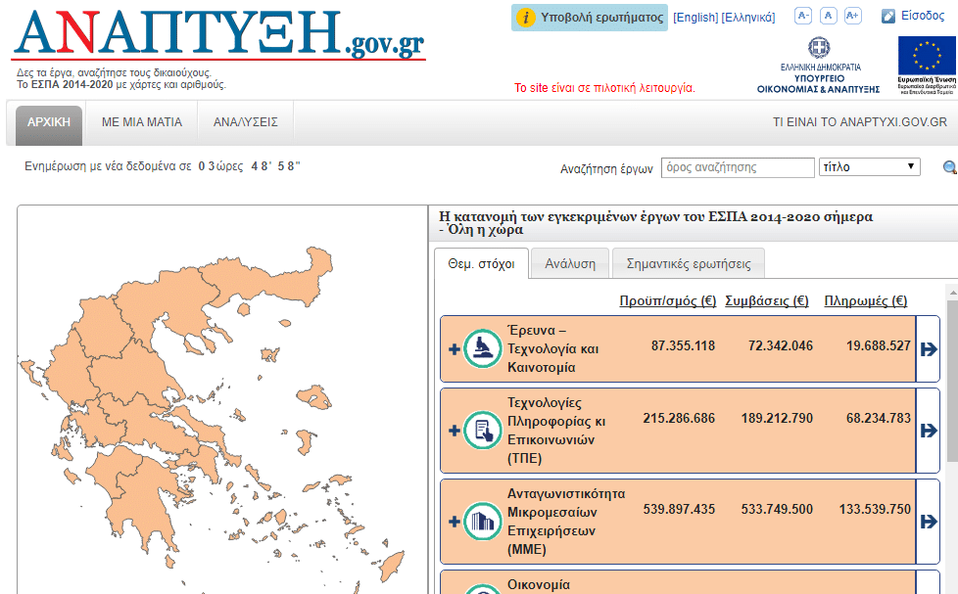This screenshot has height=594, width=958.
Task: Click contracts value 72.342.046
Action: [781, 346]
